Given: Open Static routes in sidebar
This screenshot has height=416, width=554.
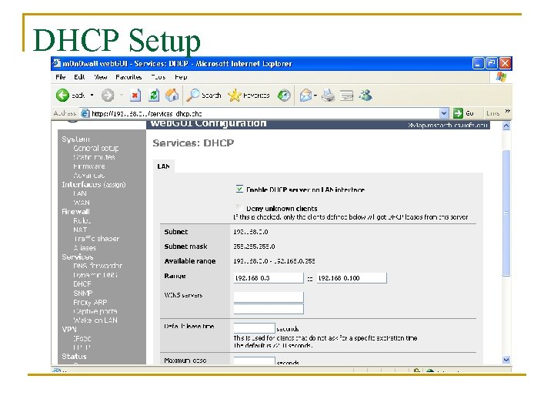Looking at the screenshot, I should (94, 157).
